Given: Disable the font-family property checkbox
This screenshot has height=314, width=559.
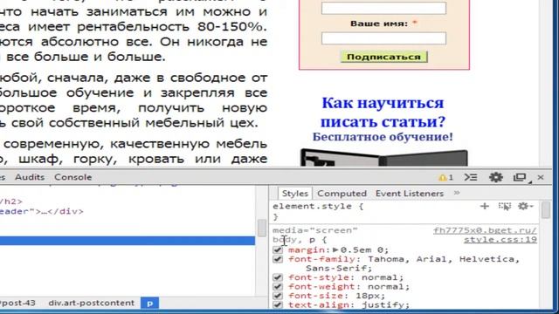Looking at the screenshot, I should [278, 259].
